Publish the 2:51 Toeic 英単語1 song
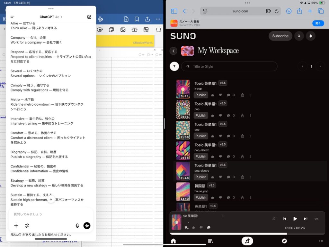The height and width of the screenshot is (247, 329). pyautogui.click(x=201, y=116)
